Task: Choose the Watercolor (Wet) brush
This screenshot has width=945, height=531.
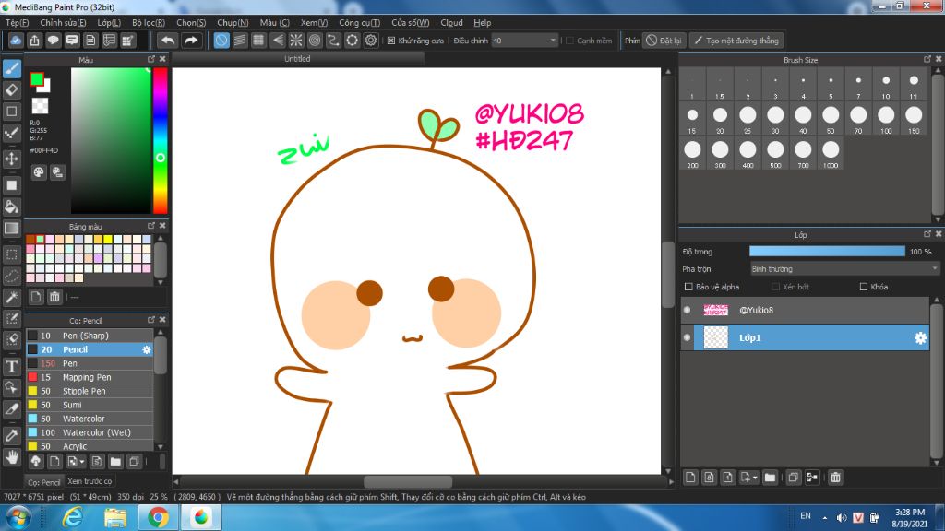Action: pos(90,432)
